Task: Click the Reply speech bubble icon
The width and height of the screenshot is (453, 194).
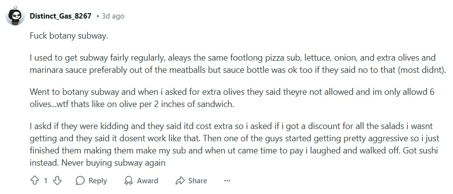Action: 80,181
